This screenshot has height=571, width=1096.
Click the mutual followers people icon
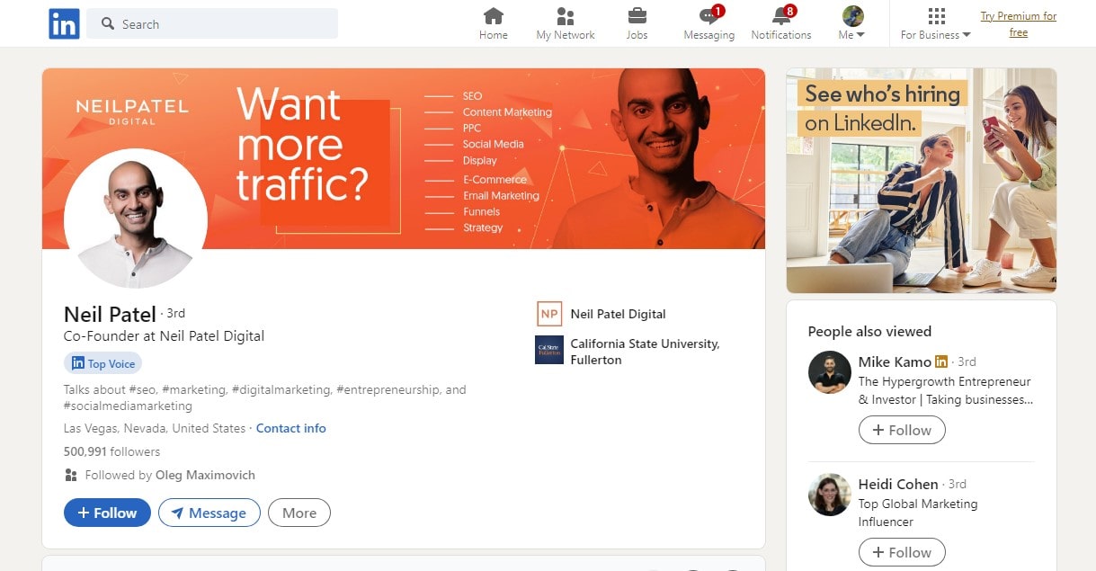point(71,475)
